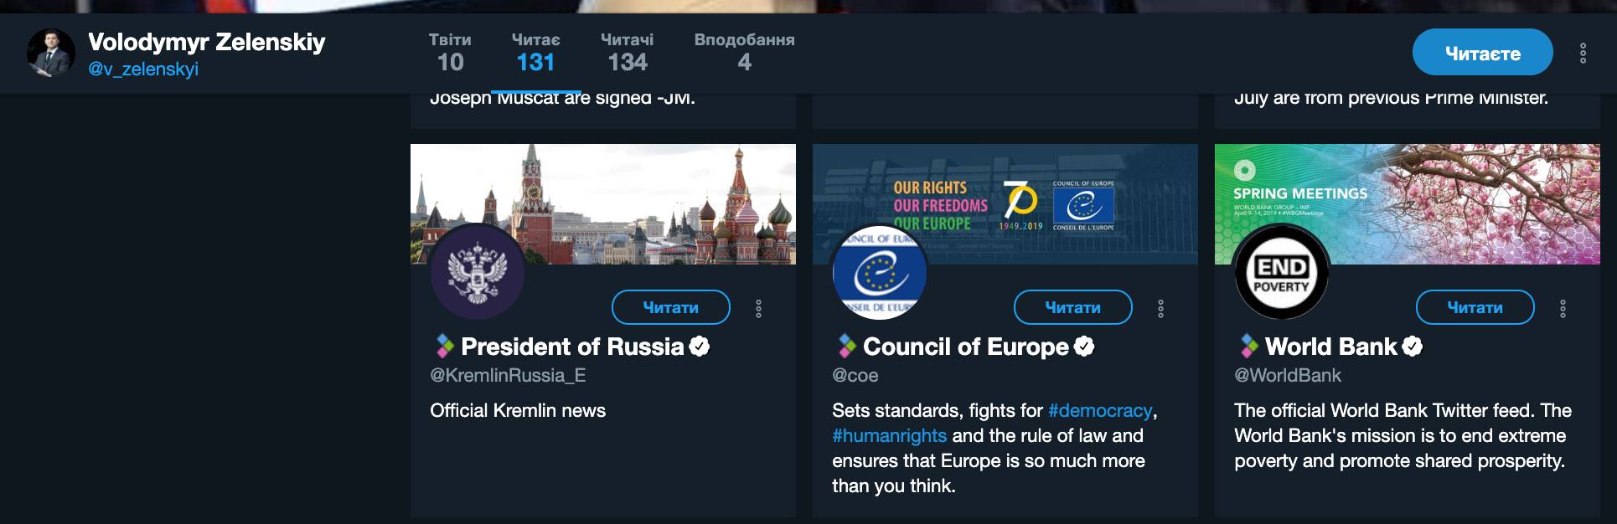Click the colored diamond icon beside President of Russia

click(x=445, y=346)
